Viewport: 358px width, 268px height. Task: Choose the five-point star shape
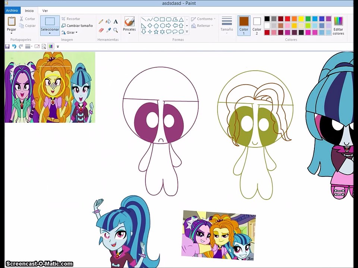click(x=156, y=32)
